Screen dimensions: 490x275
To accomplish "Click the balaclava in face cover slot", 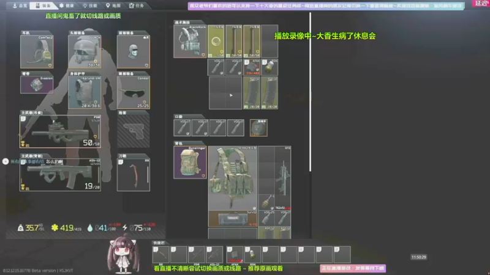I will [x=134, y=52].
